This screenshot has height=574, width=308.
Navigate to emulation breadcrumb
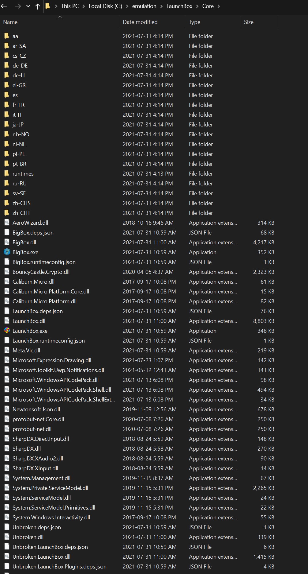tap(144, 6)
